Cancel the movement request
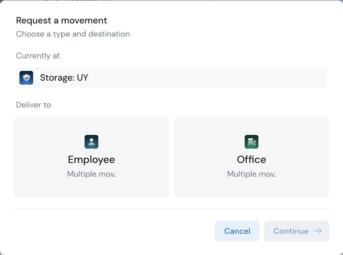 237,231
